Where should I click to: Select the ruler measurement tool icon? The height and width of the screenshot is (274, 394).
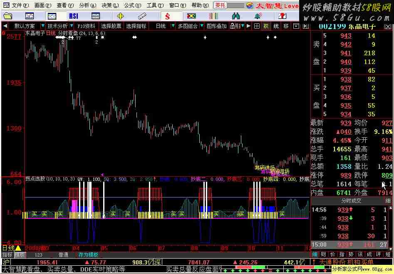click(x=143, y=16)
